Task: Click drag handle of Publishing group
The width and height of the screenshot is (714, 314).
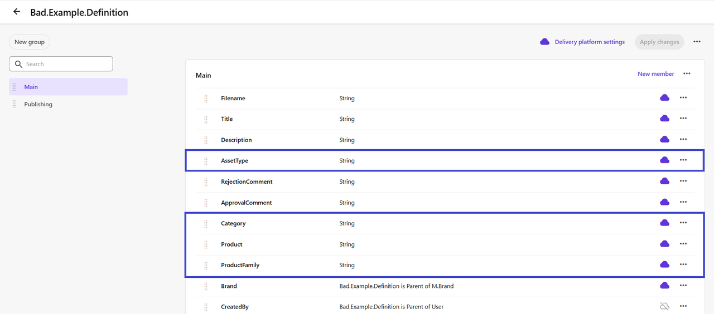Action: [x=15, y=104]
